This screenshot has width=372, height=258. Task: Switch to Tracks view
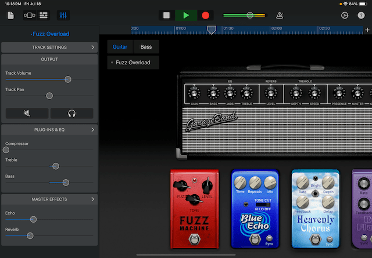[x=44, y=15]
